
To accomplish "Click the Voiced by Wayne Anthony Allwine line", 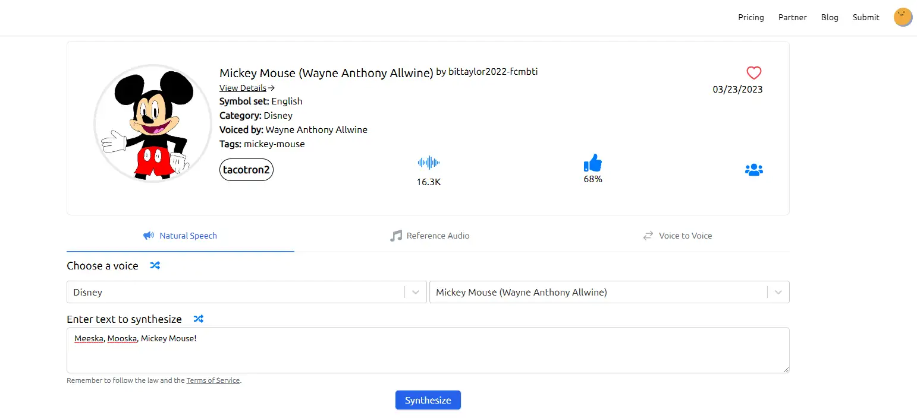I will (293, 129).
